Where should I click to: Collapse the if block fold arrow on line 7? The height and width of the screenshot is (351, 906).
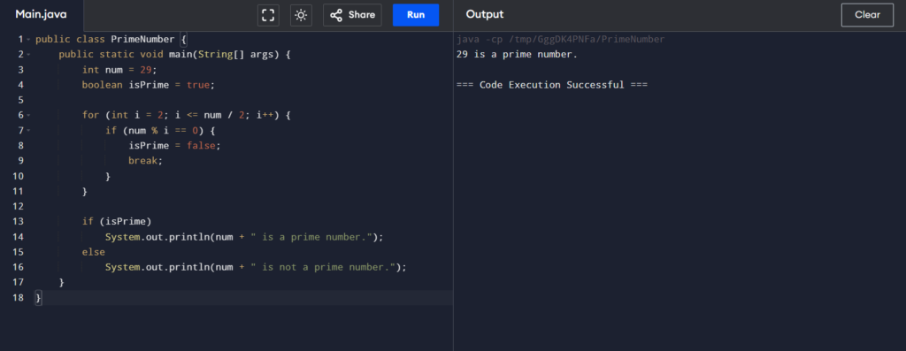(27, 131)
